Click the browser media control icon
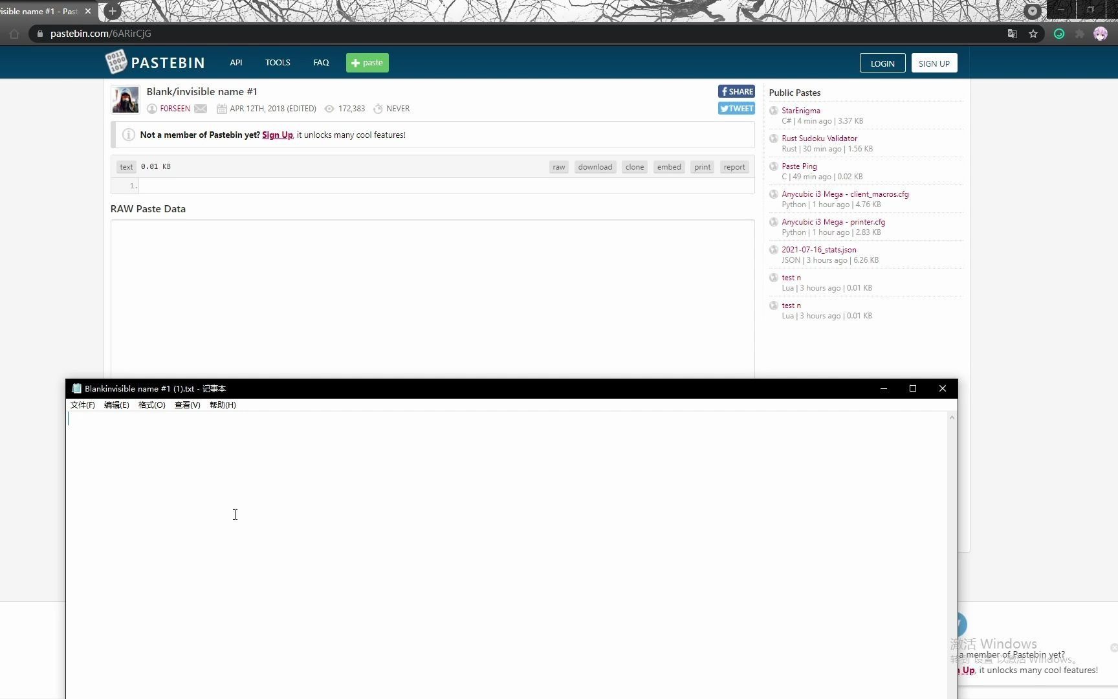Screen dimensions: 1118x699 click(x=1033, y=11)
